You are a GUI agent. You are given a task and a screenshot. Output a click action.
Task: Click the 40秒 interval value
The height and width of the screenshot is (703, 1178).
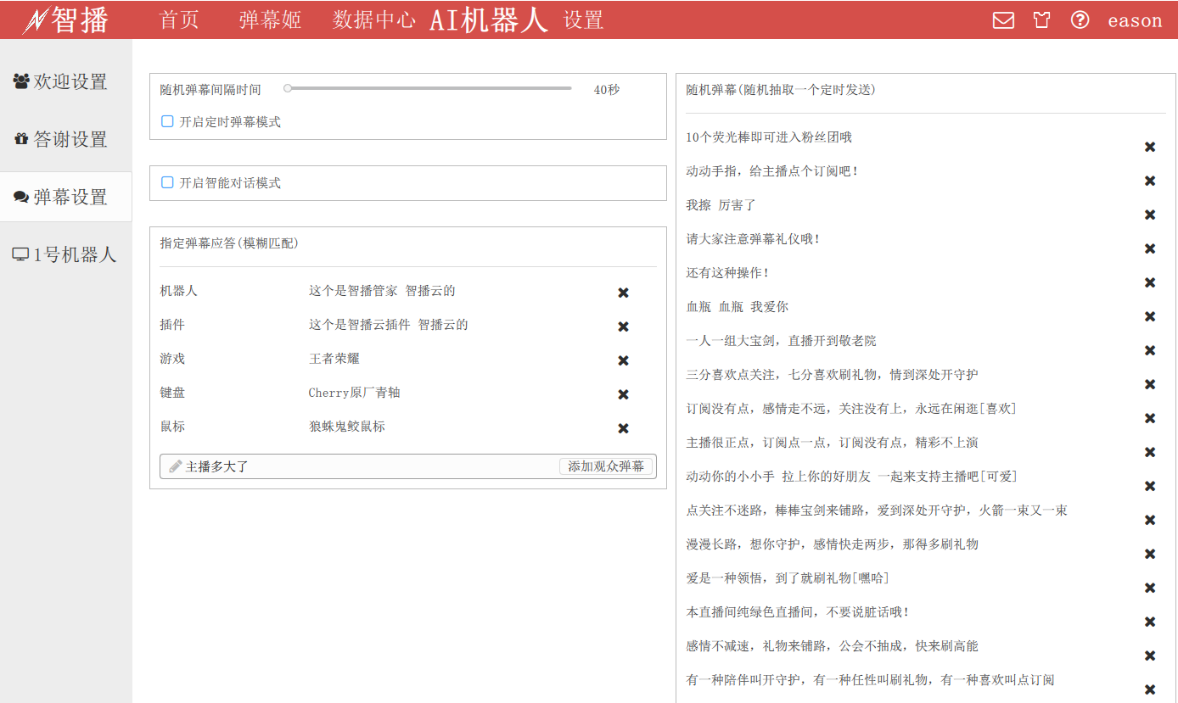point(607,89)
